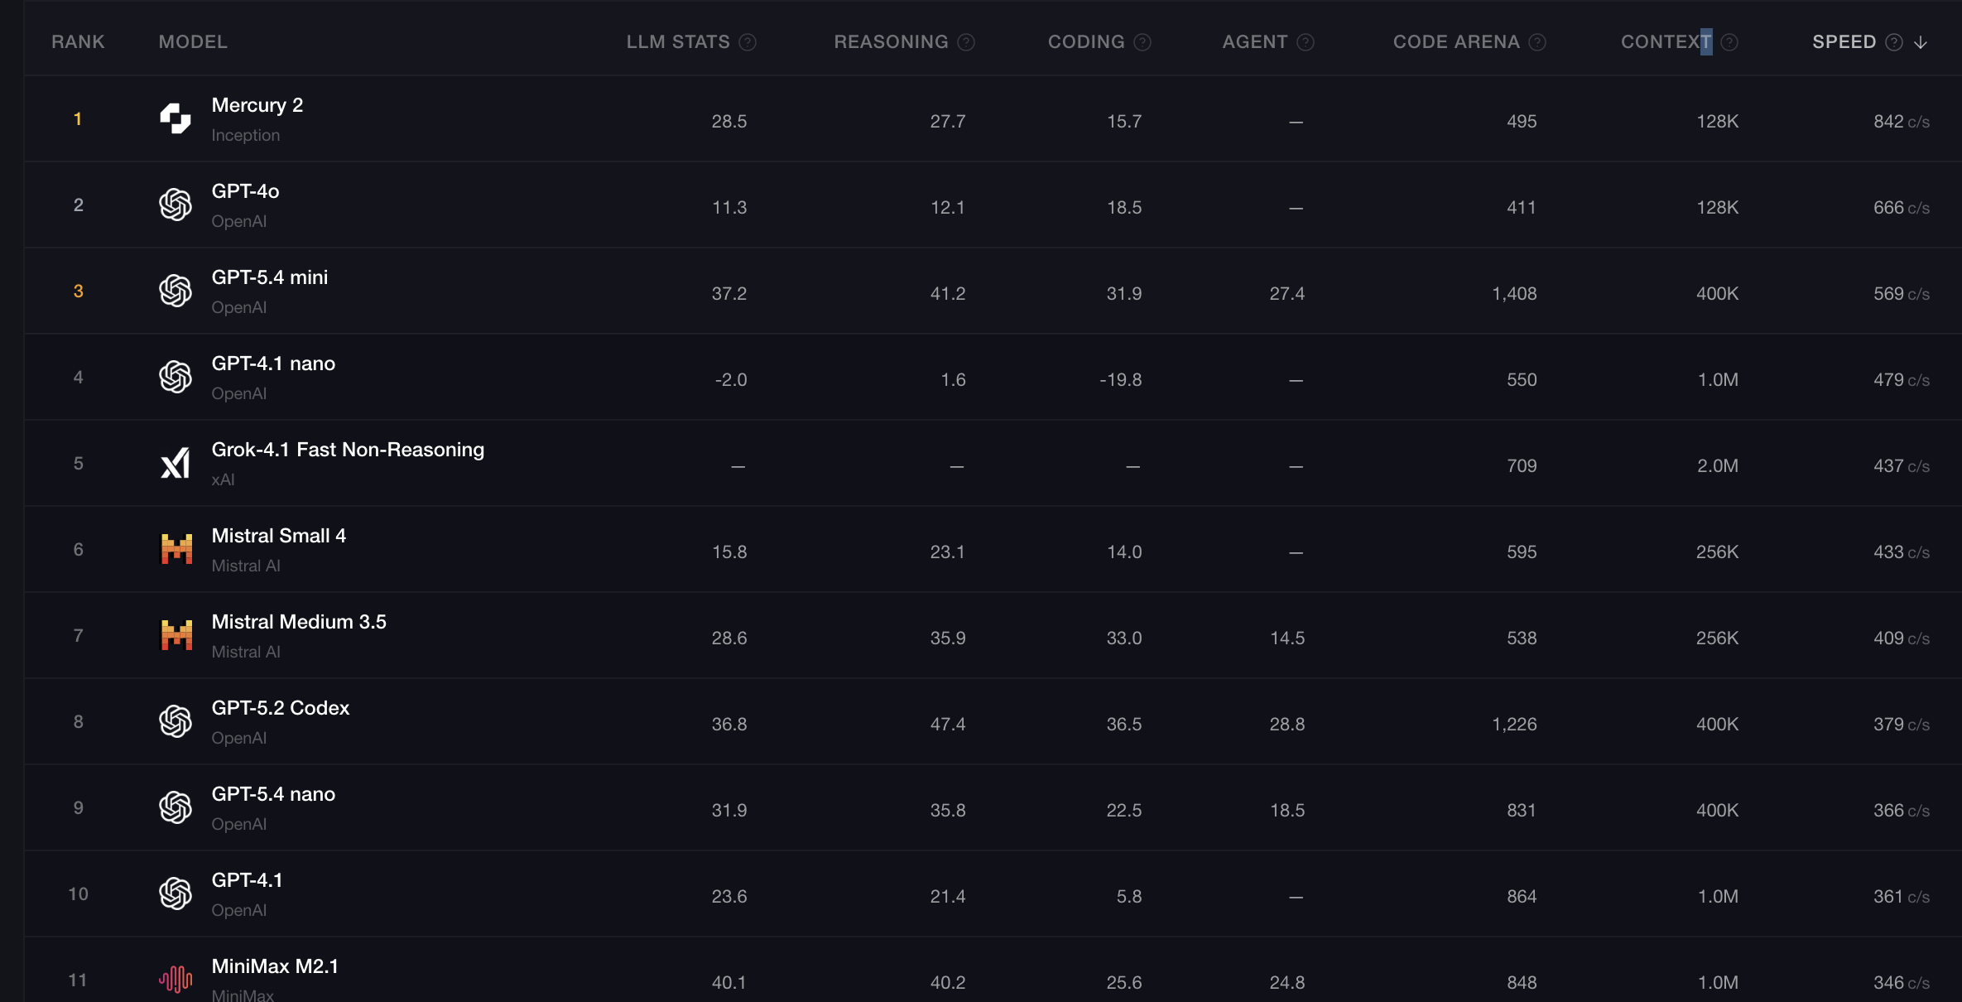Click Mistral AI provider under Mistral Medium 3.5
This screenshot has height=1002, width=1962.
[x=246, y=652]
